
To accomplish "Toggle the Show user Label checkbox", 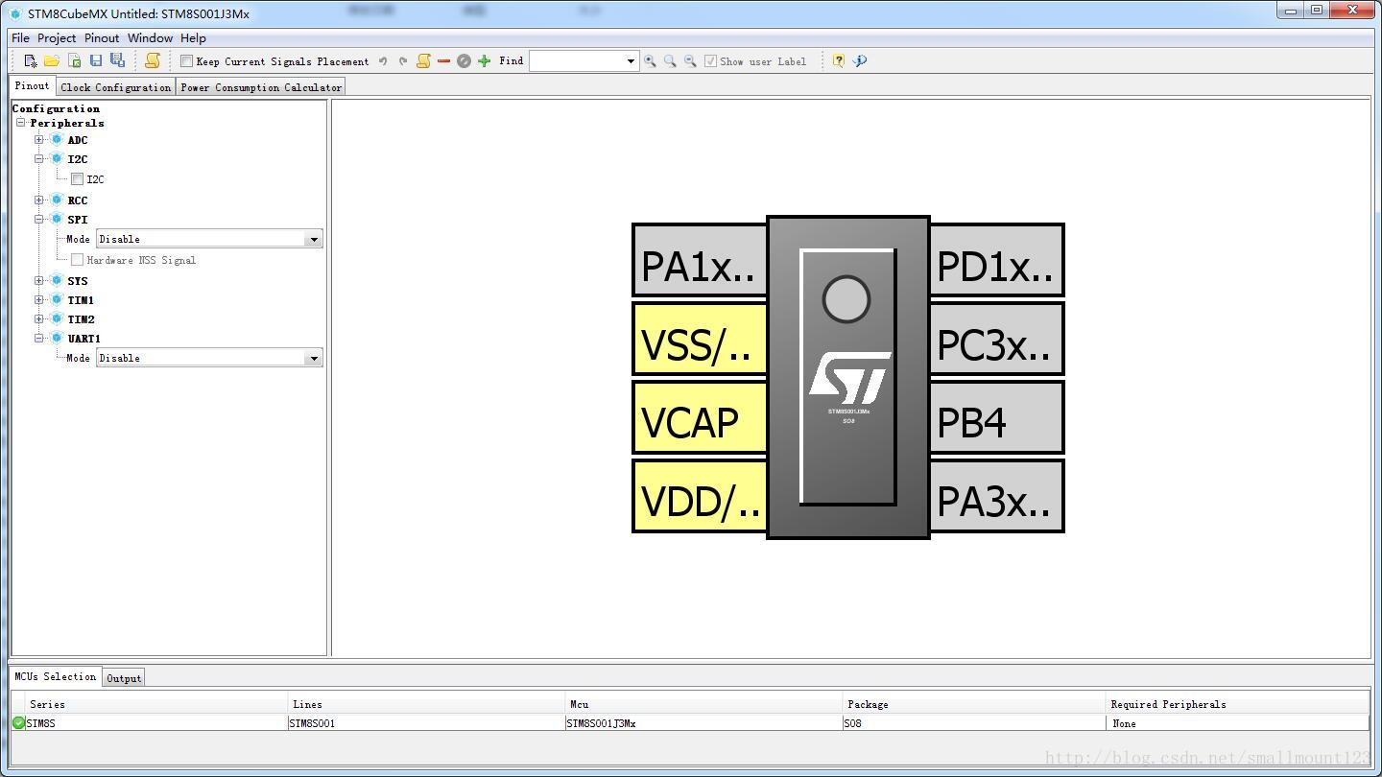I will point(710,60).
